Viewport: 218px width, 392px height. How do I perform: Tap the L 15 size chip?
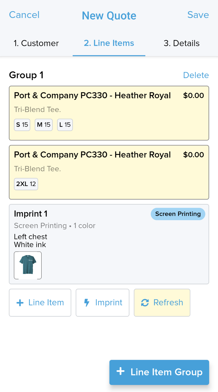pos(65,125)
